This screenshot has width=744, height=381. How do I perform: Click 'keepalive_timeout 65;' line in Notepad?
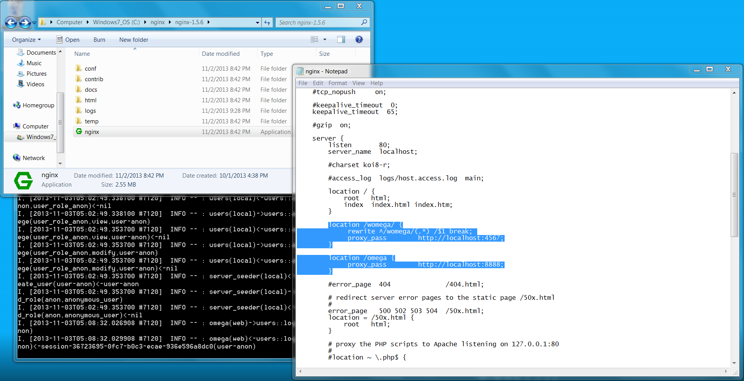coord(355,112)
